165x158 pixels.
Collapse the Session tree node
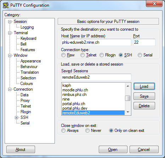tap(10, 22)
